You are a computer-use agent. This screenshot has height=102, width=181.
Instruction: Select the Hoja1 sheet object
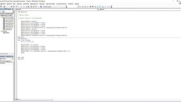(9, 19)
